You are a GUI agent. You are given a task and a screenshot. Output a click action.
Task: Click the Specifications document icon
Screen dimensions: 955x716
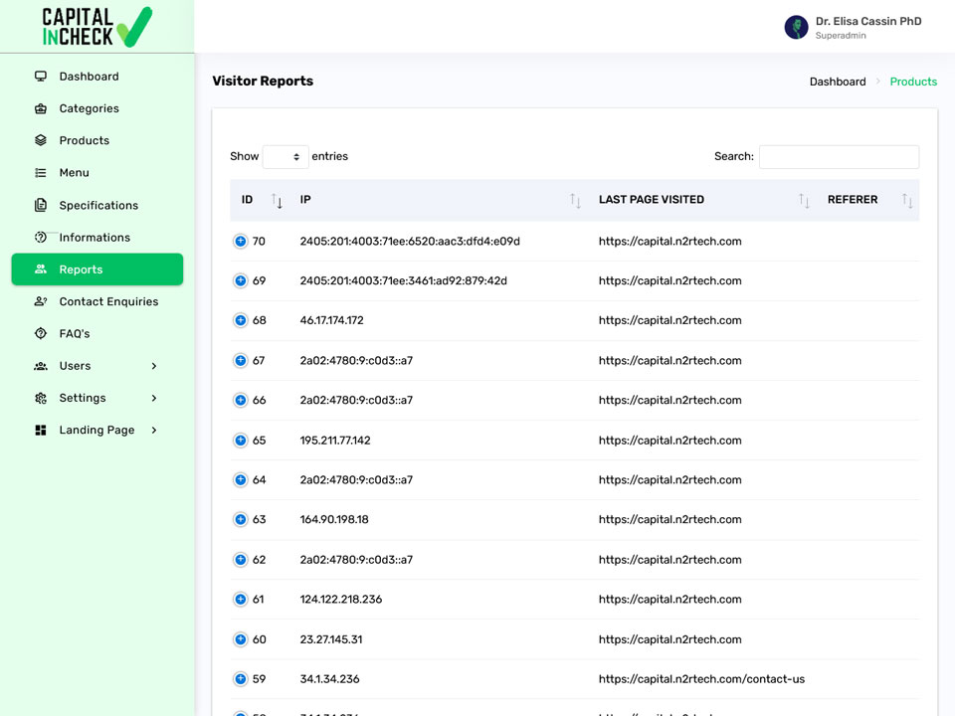(41, 205)
